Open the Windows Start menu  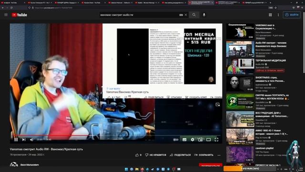[x=126, y=169]
